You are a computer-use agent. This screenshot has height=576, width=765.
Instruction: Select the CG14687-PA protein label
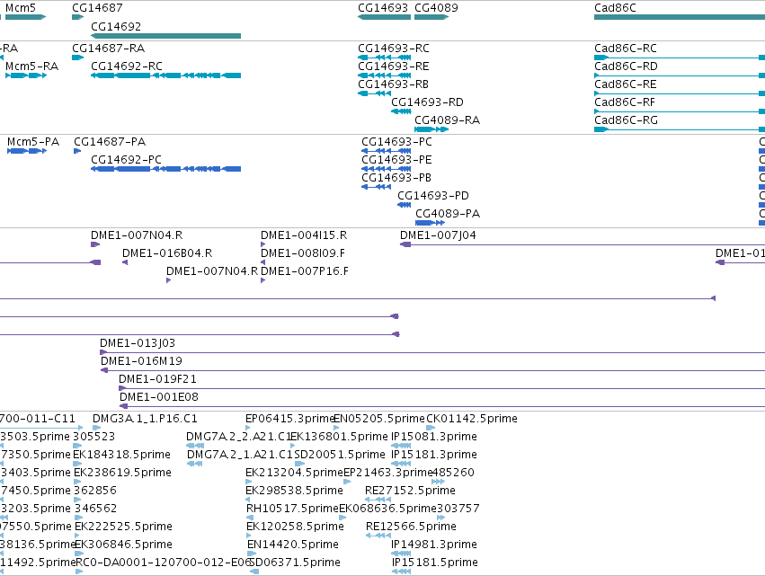pos(110,142)
